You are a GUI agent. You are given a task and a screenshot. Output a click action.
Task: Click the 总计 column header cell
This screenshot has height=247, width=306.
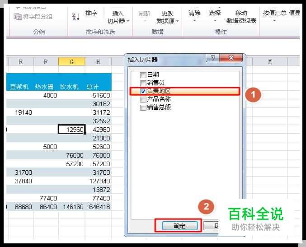click(x=93, y=87)
